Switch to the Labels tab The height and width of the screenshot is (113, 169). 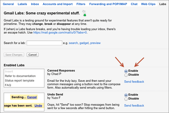pos(22,4)
